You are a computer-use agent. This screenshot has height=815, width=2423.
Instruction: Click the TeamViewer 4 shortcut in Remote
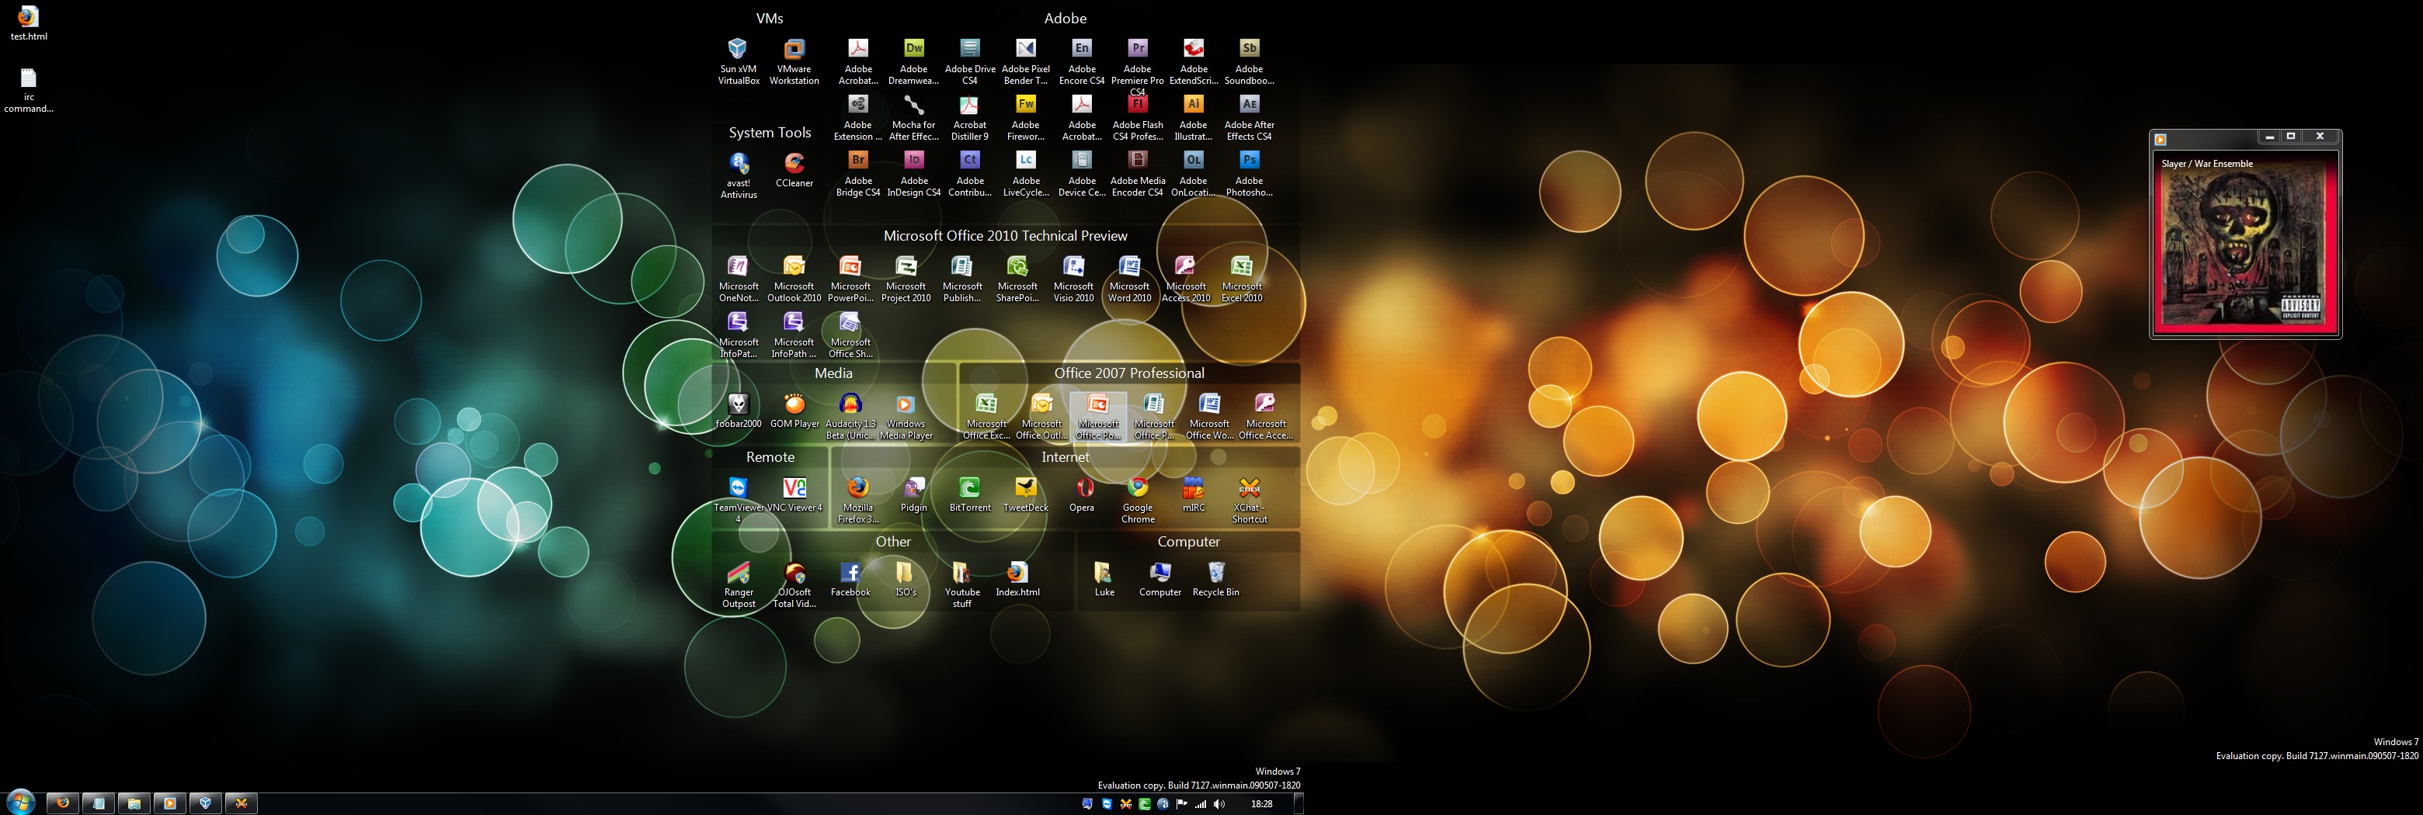739,488
